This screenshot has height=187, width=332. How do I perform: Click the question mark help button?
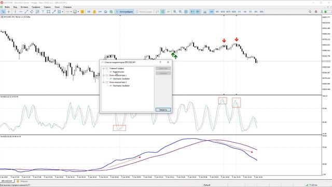160,62
